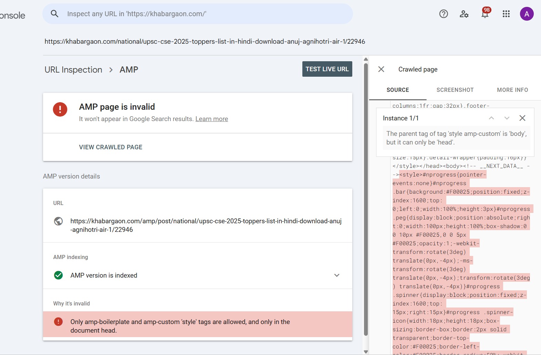Close the Instance 1/1 search box
This screenshot has height=355, width=541.
click(522, 118)
